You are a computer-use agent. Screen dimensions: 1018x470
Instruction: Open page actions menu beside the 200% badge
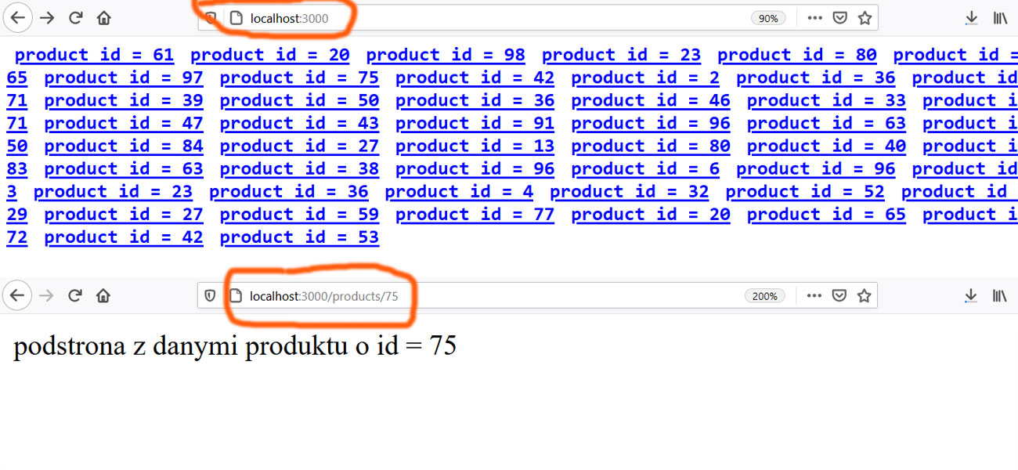coord(814,296)
